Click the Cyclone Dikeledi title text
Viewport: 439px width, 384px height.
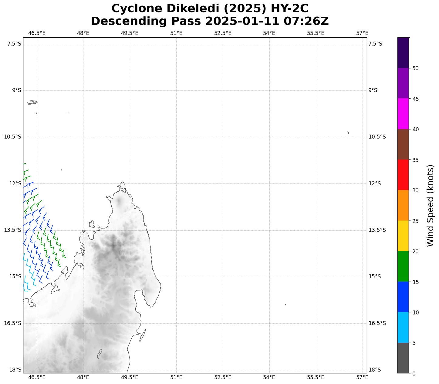pos(210,9)
